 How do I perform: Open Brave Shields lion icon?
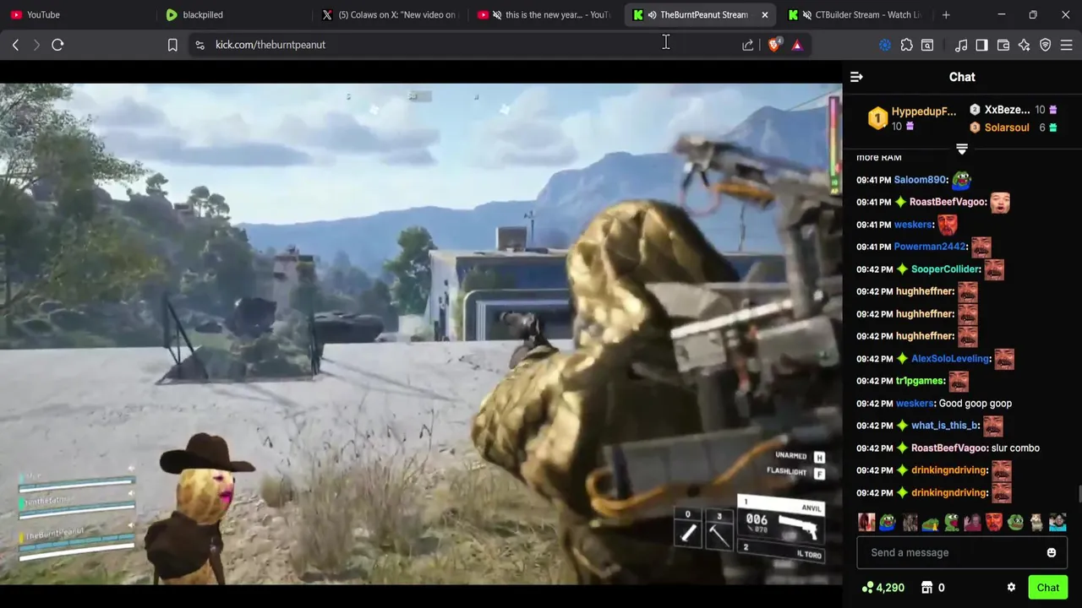[774, 45]
